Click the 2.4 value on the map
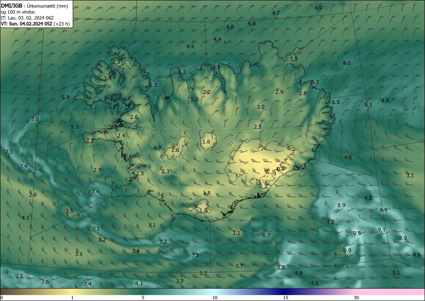Image resolution: width=425 pixels, height=301 pixels. click(x=121, y=135)
